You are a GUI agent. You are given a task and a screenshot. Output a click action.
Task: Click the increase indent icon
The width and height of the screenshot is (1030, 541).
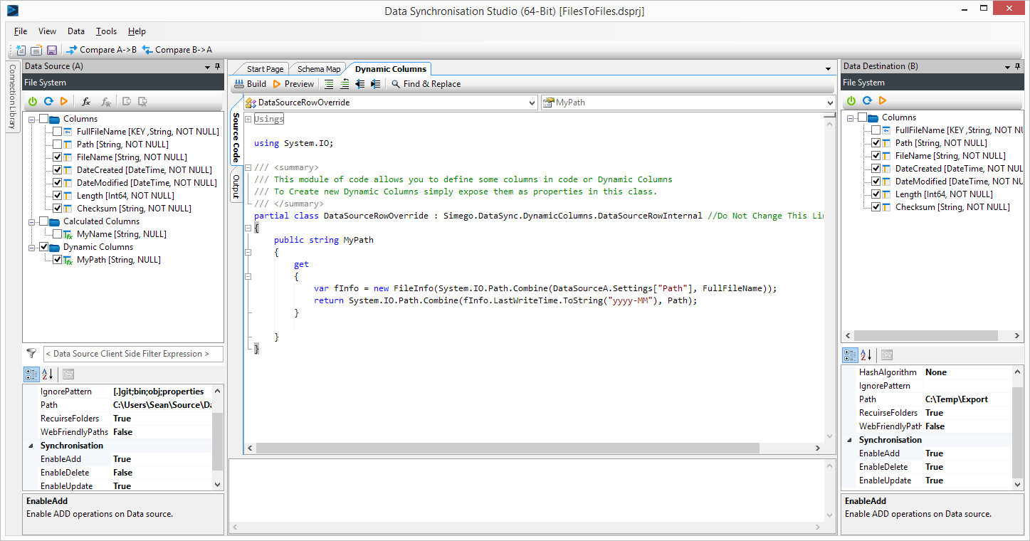[x=376, y=84]
